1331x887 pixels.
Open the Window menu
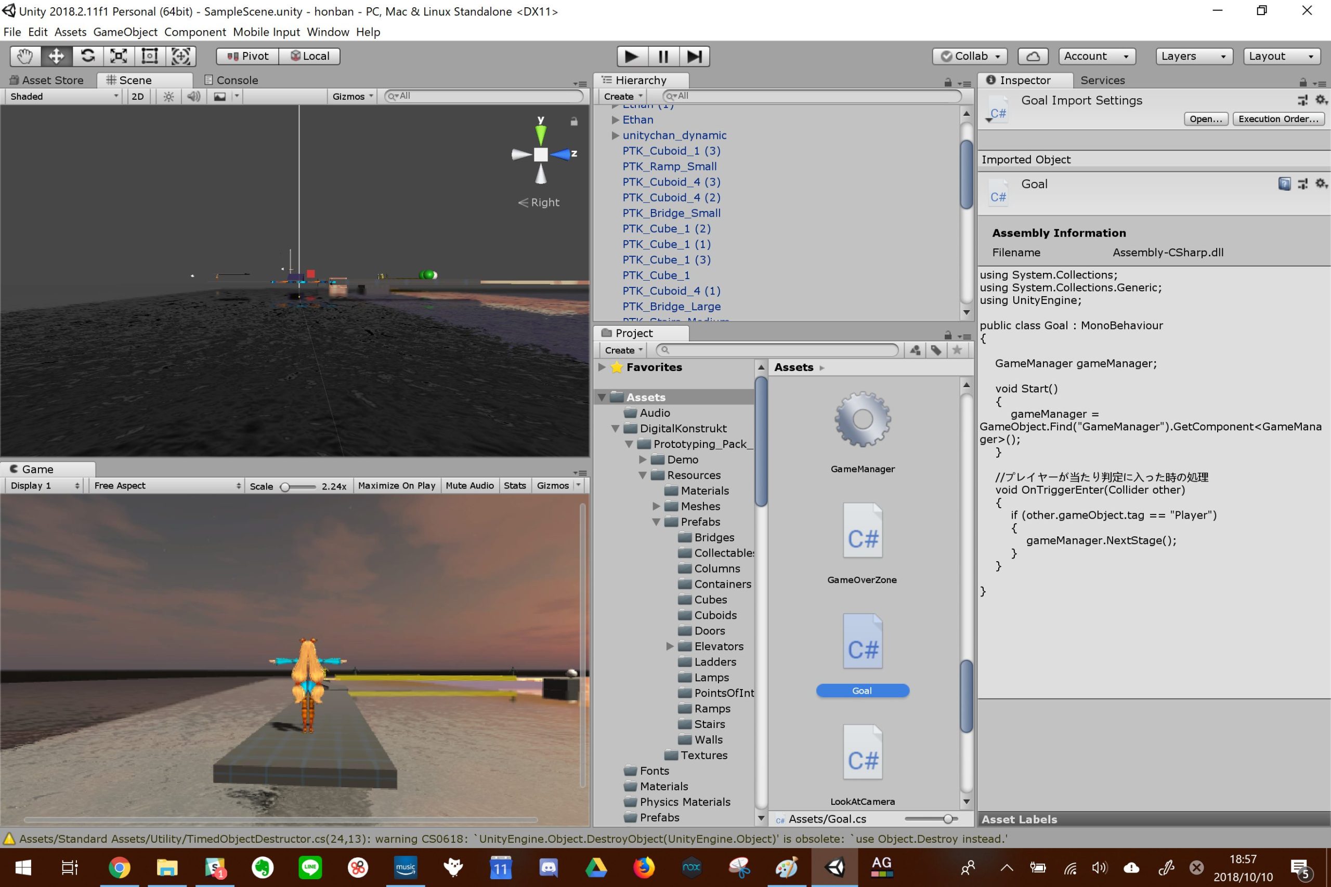point(328,32)
